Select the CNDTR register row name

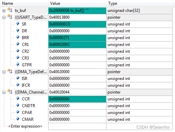click(29, 106)
